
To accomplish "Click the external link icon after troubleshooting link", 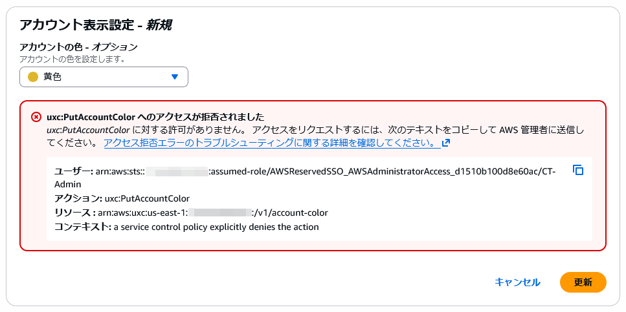I will coord(445,143).
